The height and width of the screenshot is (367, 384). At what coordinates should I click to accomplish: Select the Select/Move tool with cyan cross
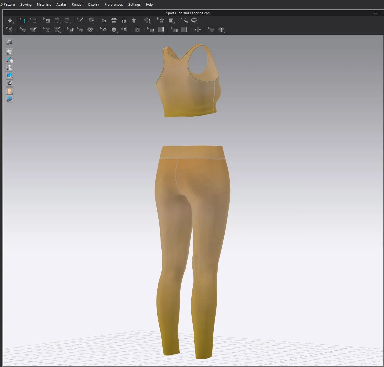tap(23, 21)
